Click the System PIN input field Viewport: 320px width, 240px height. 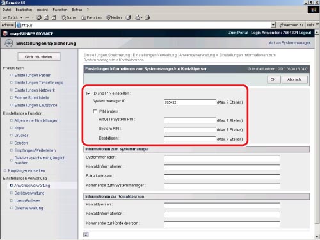pos(189,129)
